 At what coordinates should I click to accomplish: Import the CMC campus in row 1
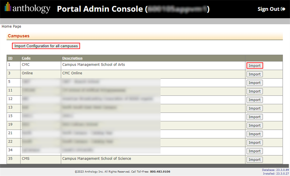click(255, 66)
